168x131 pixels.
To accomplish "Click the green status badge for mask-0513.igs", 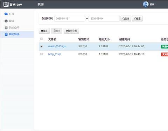I will (x=164, y=47).
